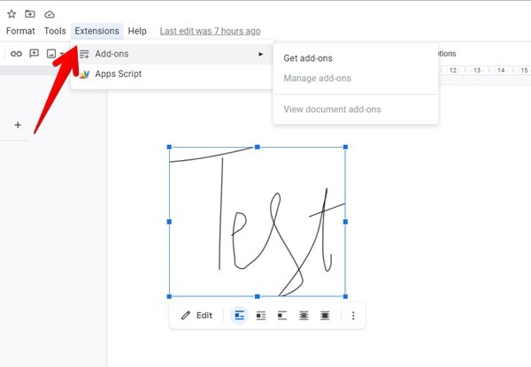Click the insert image icon
This screenshot has width=531, height=367.
point(51,53)
